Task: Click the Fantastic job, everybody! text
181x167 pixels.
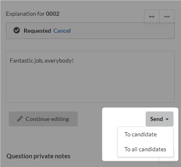Action: click(x=42, y=61)
